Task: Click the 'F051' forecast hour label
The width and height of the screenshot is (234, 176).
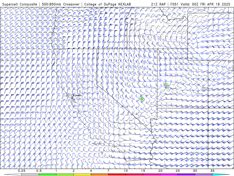Action: 175,4
